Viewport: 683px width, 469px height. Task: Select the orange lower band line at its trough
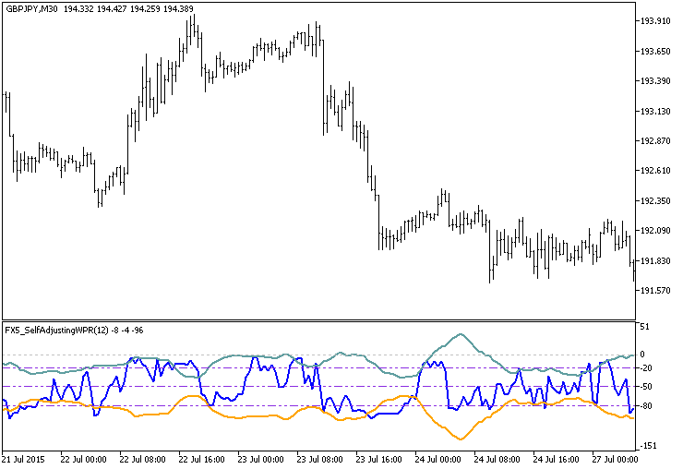(x=458, y=439)
